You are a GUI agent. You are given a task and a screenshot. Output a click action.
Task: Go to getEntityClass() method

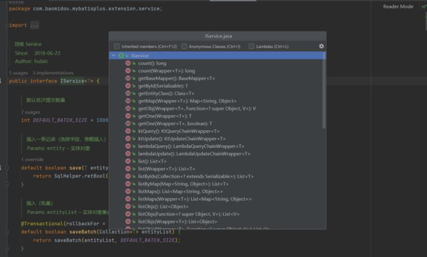(166, 93)
